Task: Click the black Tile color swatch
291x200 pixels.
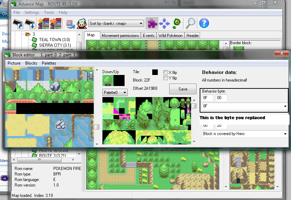Action: (155, 72)
